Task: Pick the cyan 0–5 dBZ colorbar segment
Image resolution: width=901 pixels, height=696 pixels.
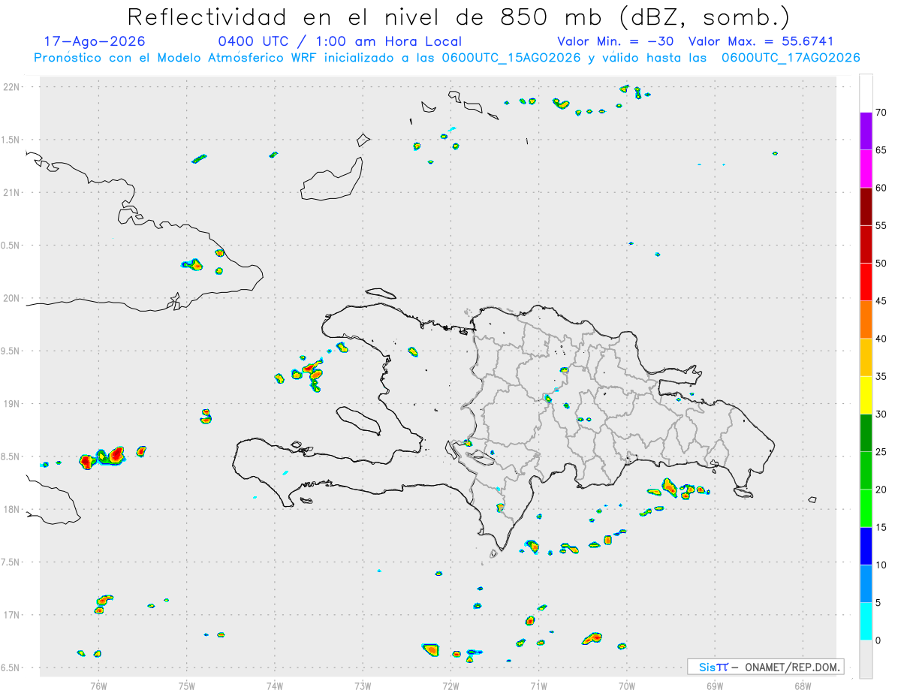Action: pos(866,622)
